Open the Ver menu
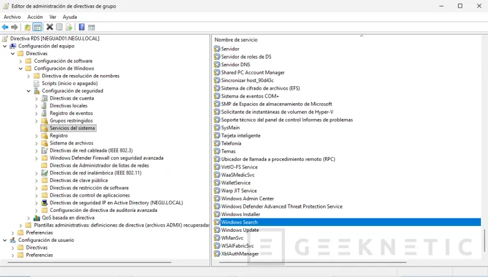This screenshot has width=488, height=277. (52, 17)
